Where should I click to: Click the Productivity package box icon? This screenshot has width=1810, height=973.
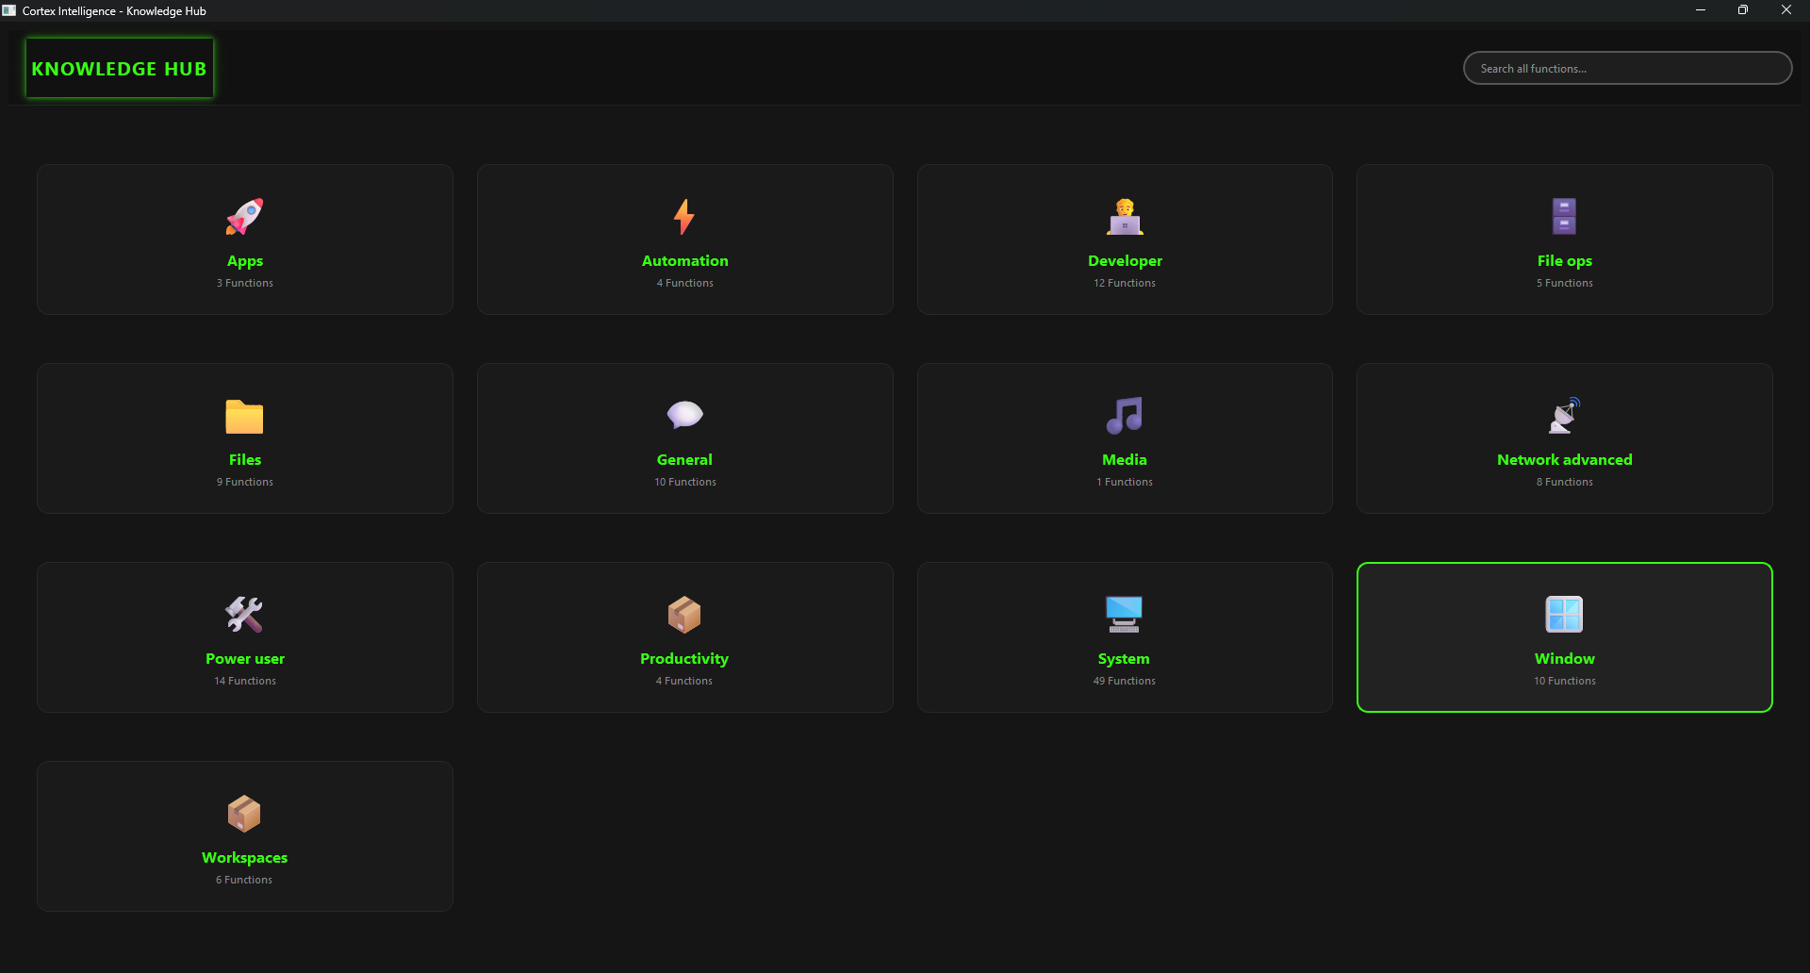tap(684, 615)
